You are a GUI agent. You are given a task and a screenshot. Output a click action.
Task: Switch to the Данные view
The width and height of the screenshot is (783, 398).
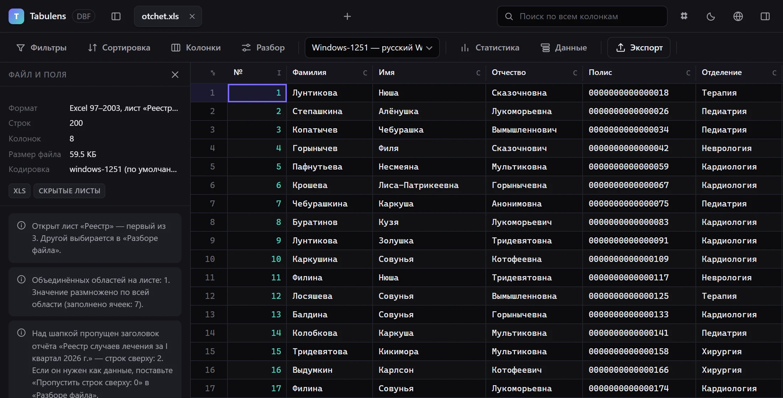[x=564, y=48]
